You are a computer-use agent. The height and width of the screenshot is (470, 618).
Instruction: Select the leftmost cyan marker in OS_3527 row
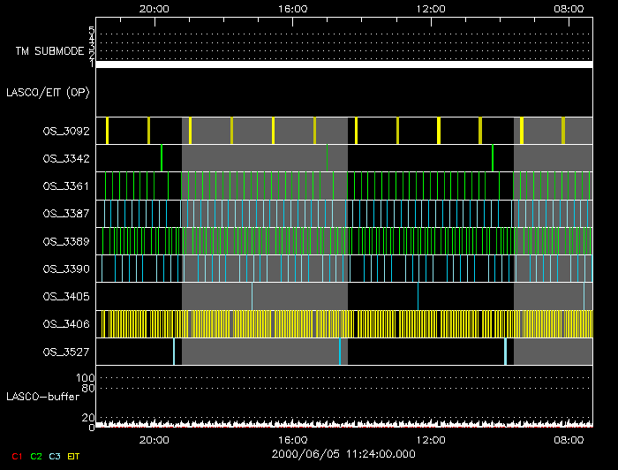point(174,352)
